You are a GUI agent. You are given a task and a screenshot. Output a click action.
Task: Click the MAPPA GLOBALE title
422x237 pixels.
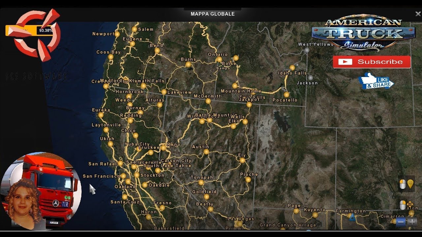(213, 14)
